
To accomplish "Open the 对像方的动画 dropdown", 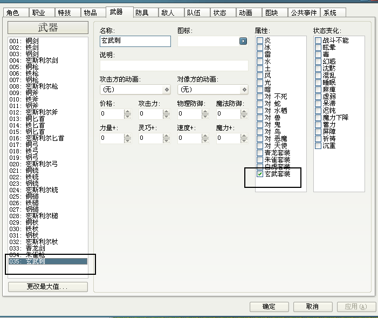I will tap(213, 90).
